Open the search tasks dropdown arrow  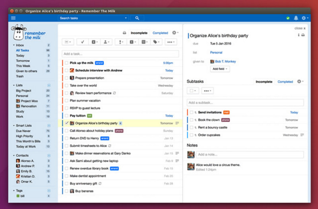126,18
